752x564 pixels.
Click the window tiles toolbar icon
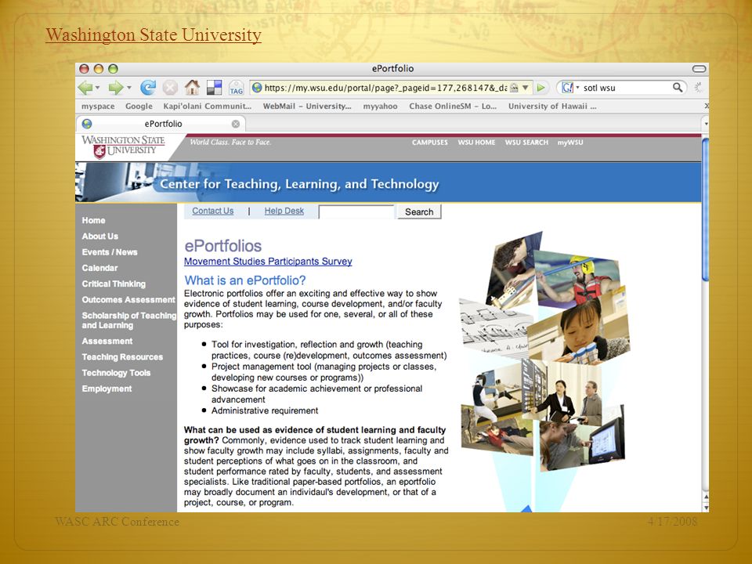tap(215, 87)
